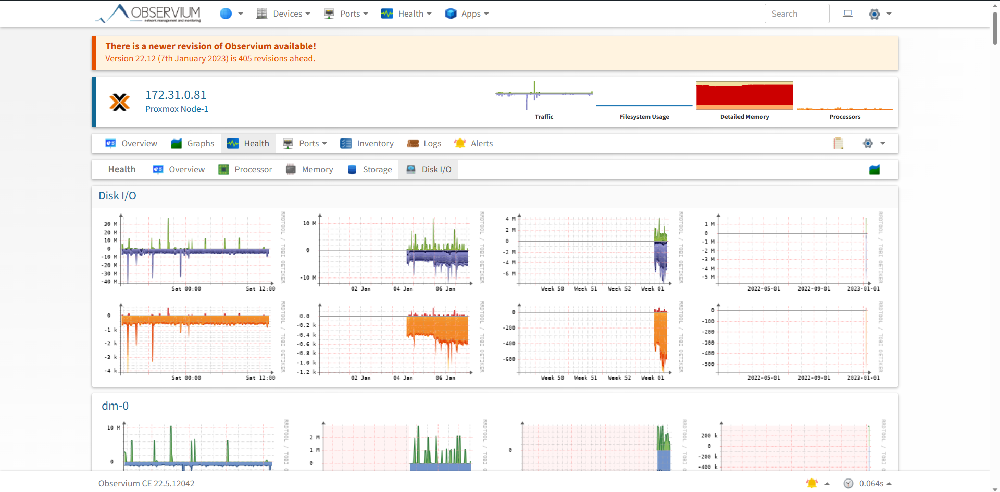Open the dm-0 daily graph
This screenshot has width=1000, height=492.
pyautogui.click(x=195, y=445)
